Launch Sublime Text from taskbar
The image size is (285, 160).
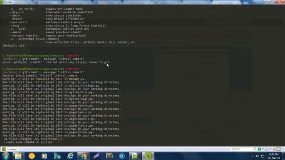[x=109, y=156]
